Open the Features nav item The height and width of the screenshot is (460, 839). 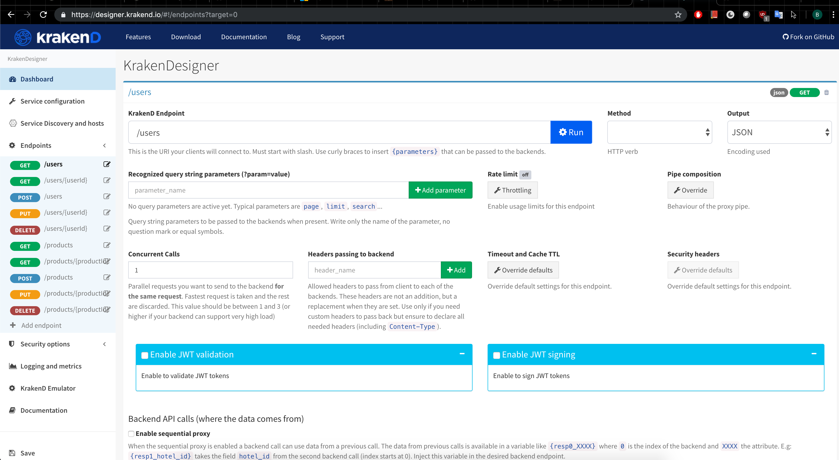(138, 37)
